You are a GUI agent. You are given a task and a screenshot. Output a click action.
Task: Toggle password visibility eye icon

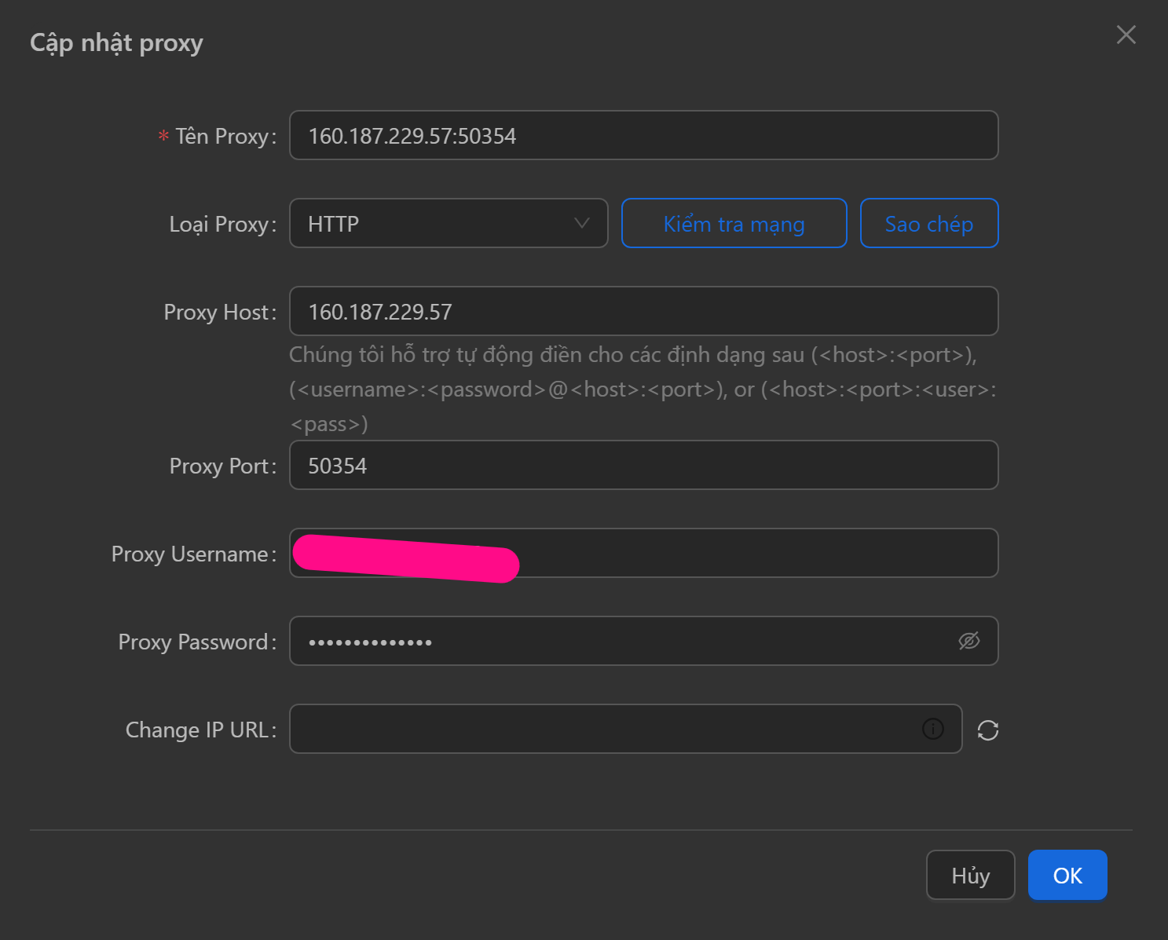click(969, 641)
